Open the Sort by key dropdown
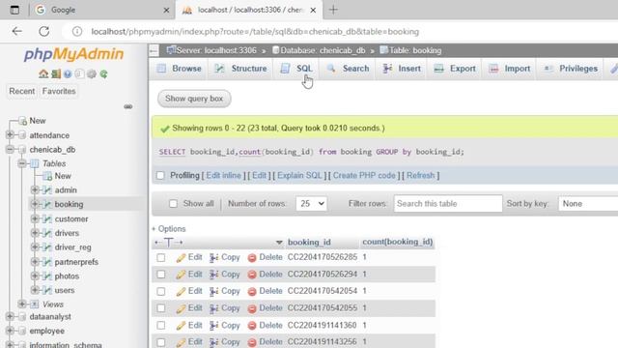The height and width of the screenshot is (348, 618). click(588, 204)
